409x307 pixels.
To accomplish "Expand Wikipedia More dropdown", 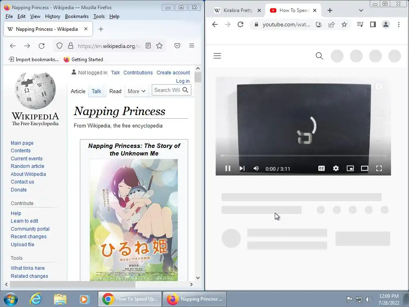I will tap(137, 91).
